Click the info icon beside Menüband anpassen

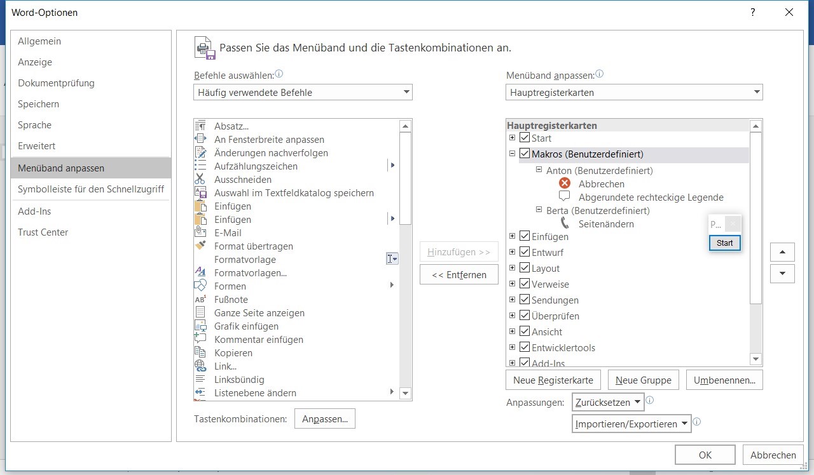point(599,74)
